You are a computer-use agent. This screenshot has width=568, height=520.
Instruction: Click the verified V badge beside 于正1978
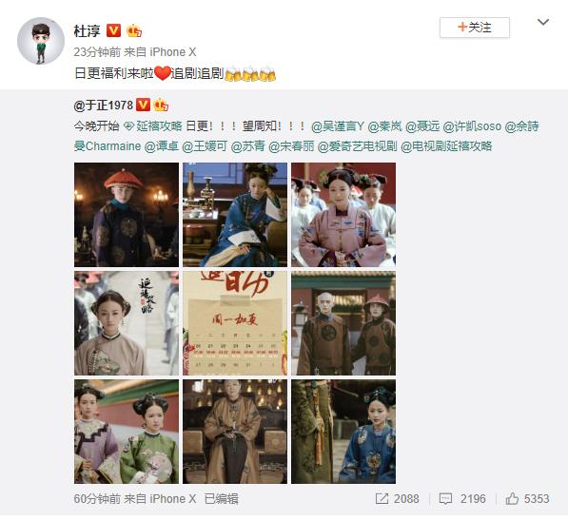[143, 106]
